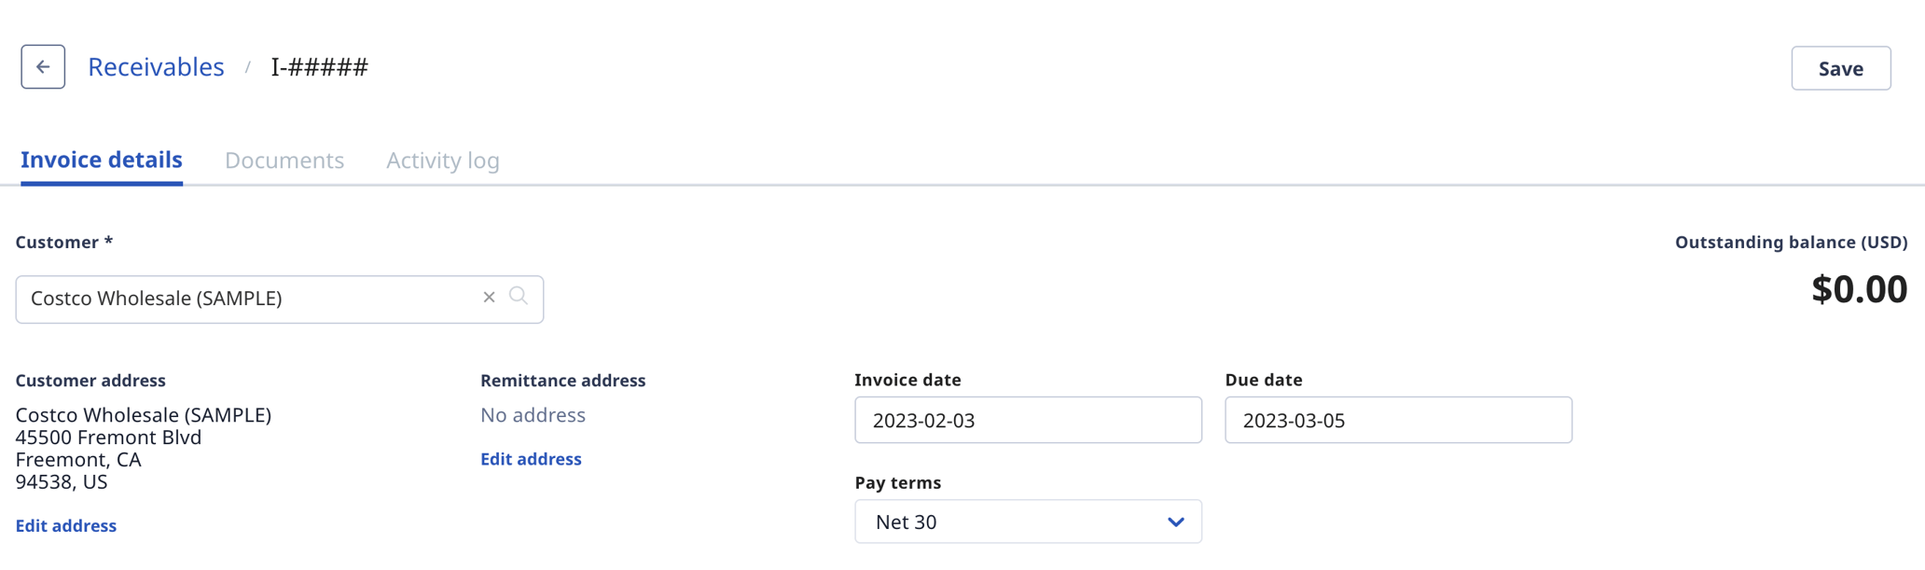The height and width of the screenshot is (570, 1925).
Task: Click the Due date field
Action: click(x=1398, y=420)
